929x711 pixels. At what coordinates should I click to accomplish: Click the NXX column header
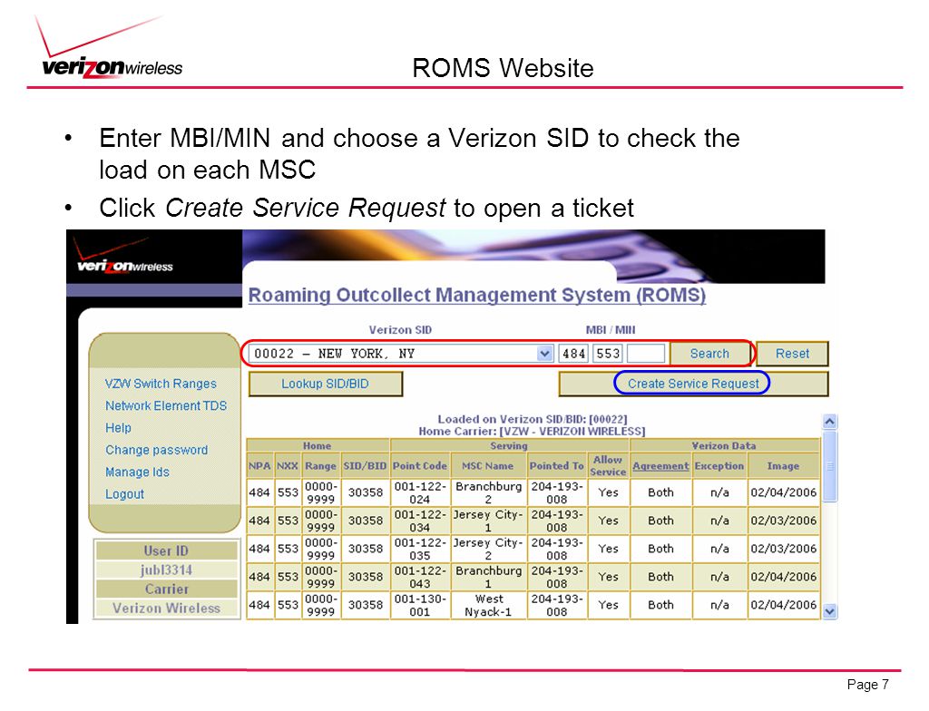288,466
